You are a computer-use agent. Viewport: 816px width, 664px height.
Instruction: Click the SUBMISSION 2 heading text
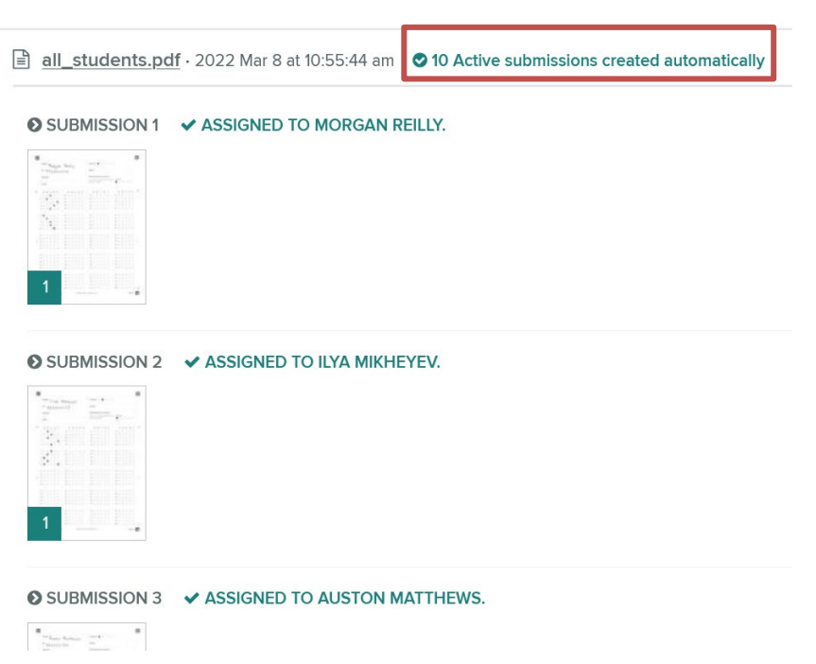104,361
